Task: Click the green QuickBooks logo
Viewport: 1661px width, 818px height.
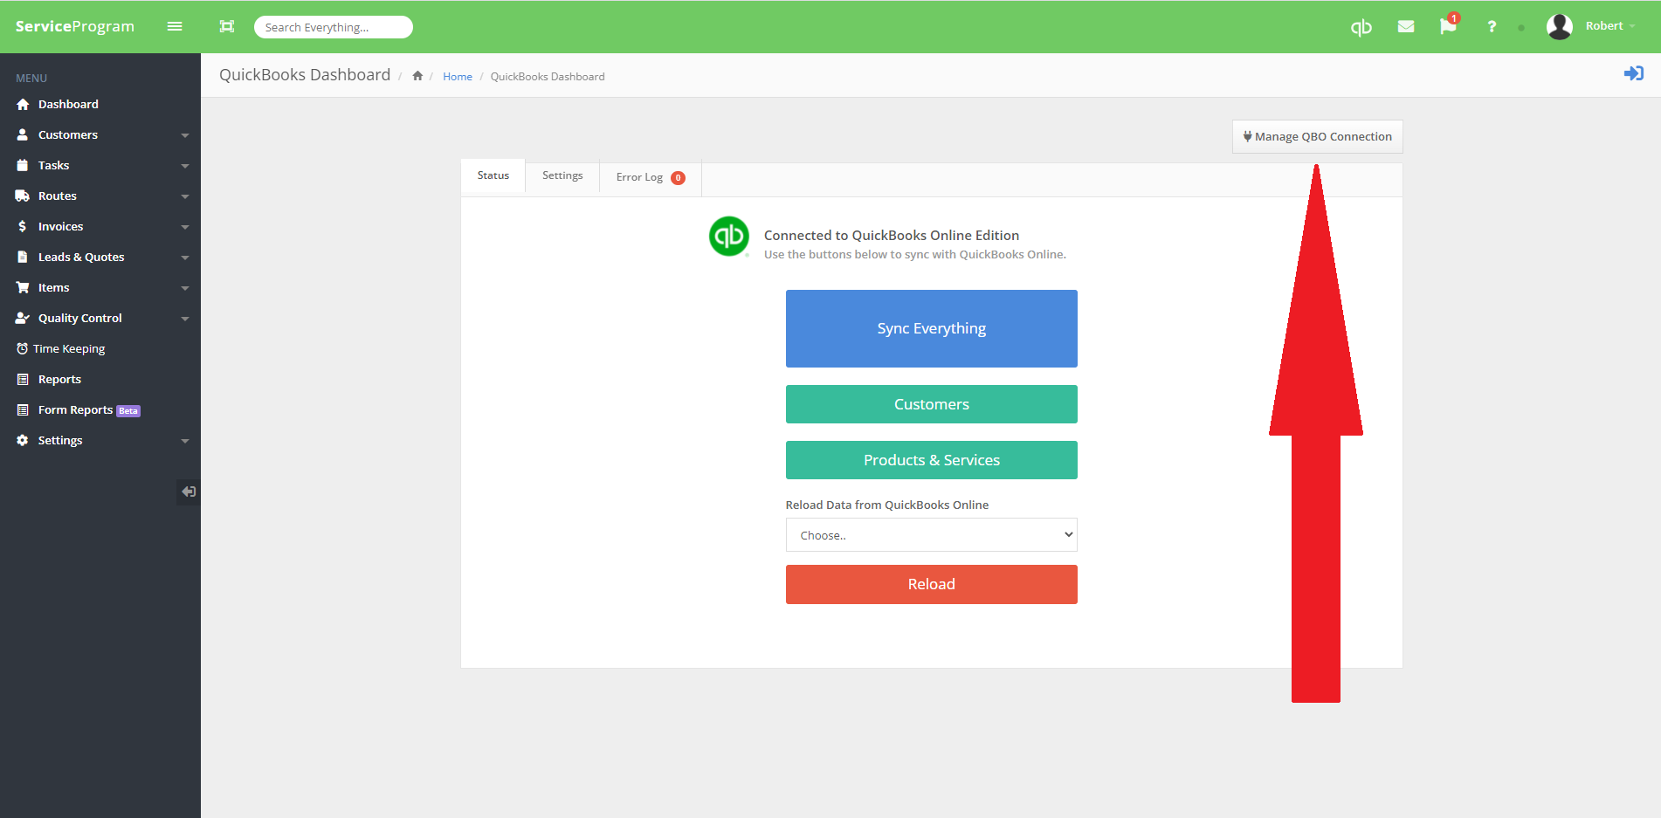Action: tap(729, 237)
